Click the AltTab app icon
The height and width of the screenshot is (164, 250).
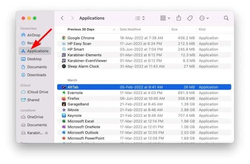(64, 87)
